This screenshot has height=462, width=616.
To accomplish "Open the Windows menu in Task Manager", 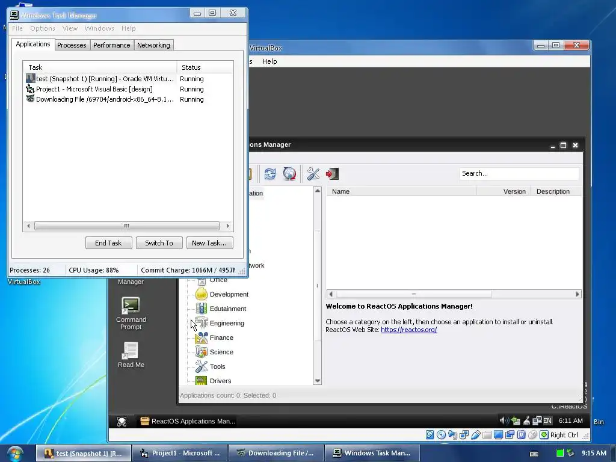I will click(x=99, y=28).
